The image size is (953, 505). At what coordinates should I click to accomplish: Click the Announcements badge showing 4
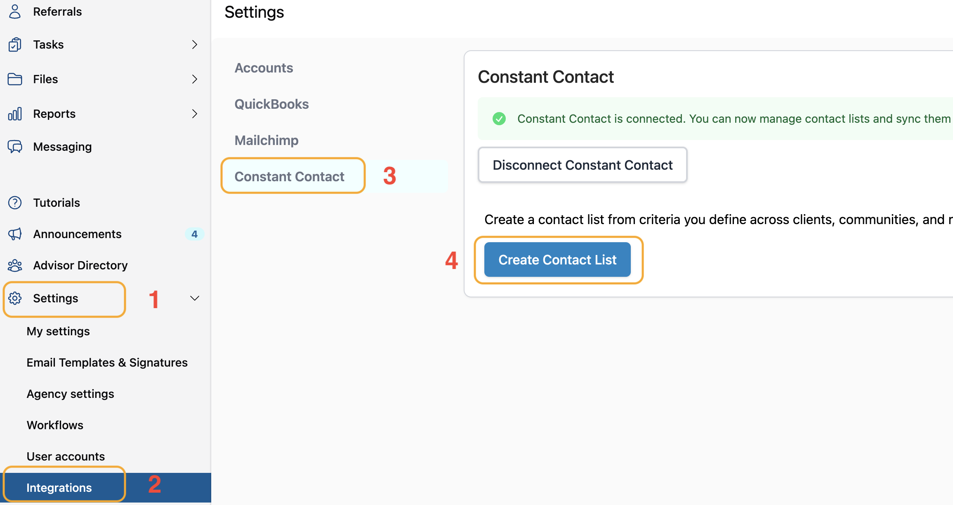click(194, 234)
